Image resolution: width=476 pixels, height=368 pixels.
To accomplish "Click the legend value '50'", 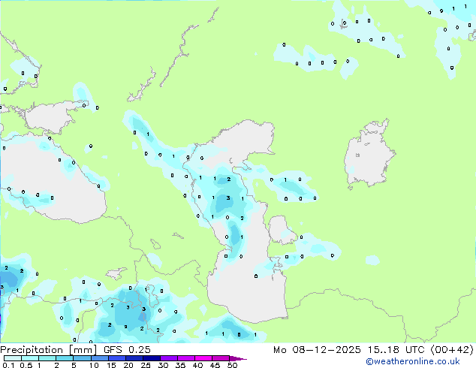I will point(232,365).
